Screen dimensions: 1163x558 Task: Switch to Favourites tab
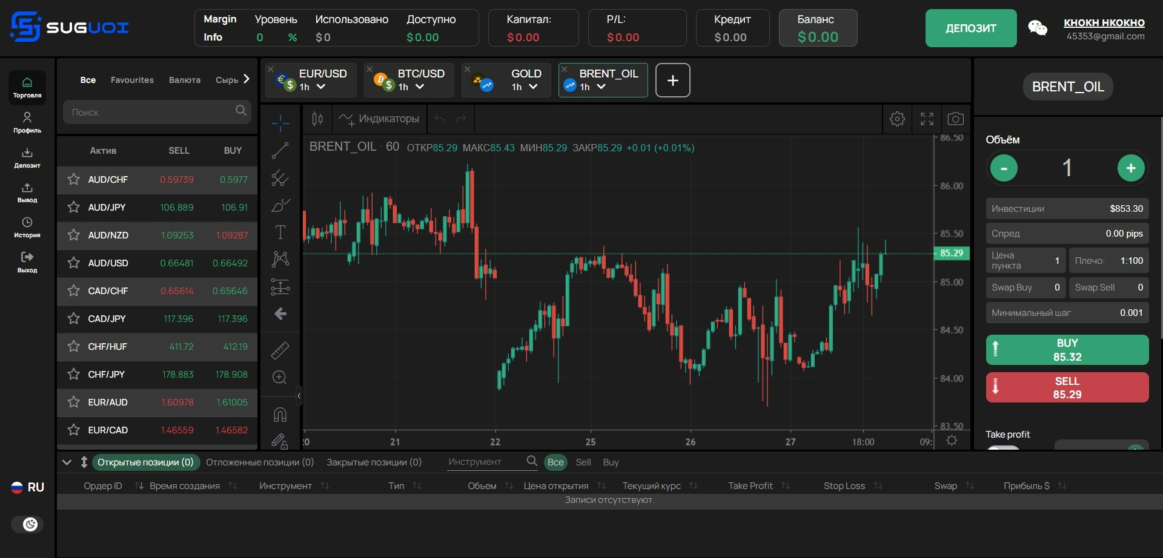click(x=132, y=80)
